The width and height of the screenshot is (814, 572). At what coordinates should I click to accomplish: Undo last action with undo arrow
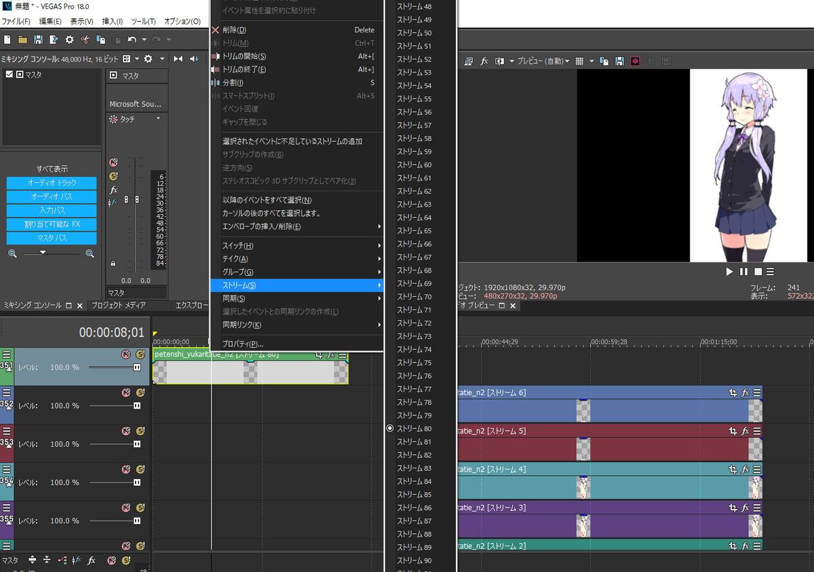click(132, 40)
